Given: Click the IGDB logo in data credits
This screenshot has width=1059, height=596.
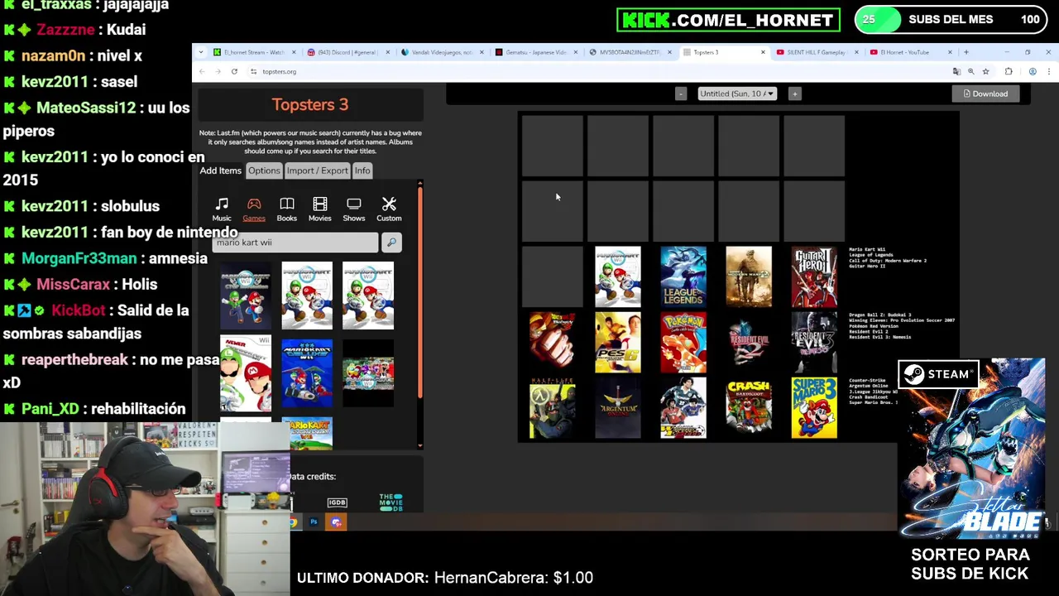Looking at the screenshot, I should 337,502.
